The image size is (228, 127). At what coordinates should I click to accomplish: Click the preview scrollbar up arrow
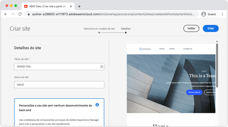217,41
